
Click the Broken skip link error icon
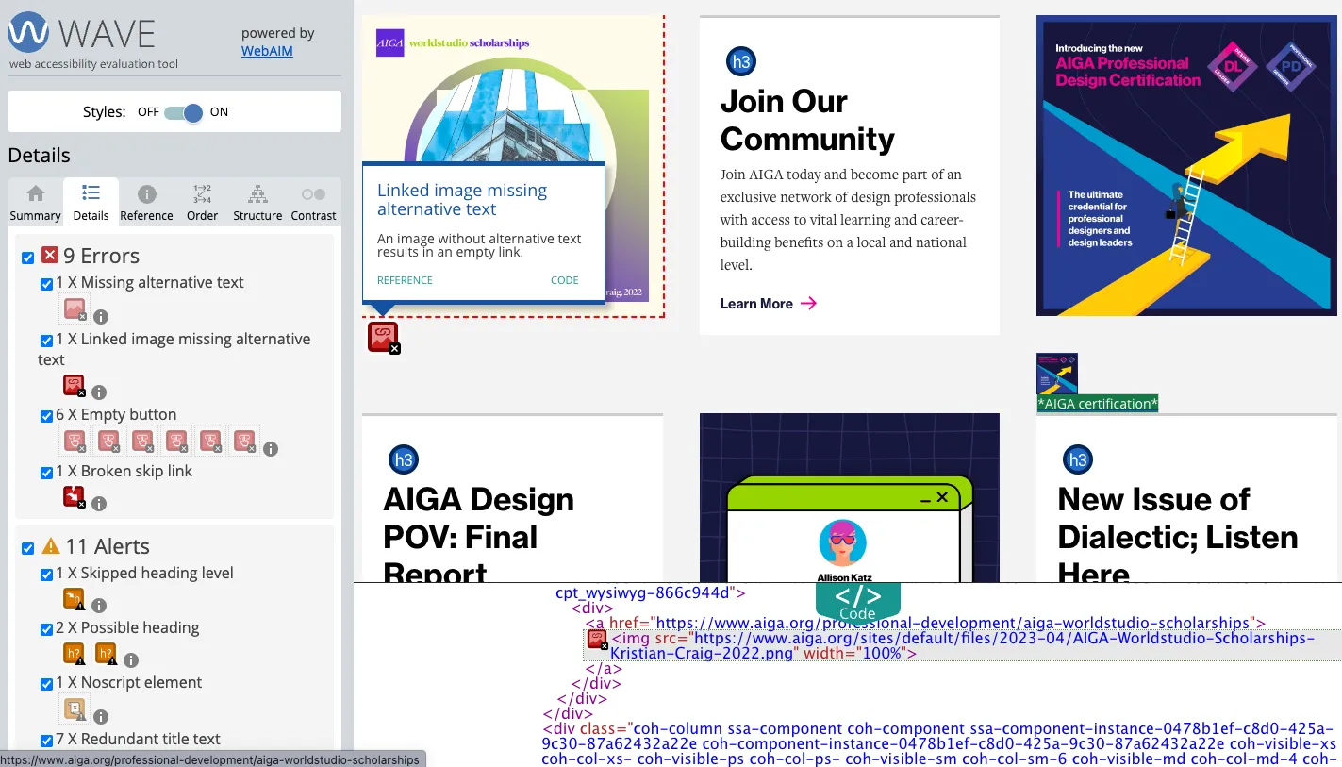click(74, 496)
